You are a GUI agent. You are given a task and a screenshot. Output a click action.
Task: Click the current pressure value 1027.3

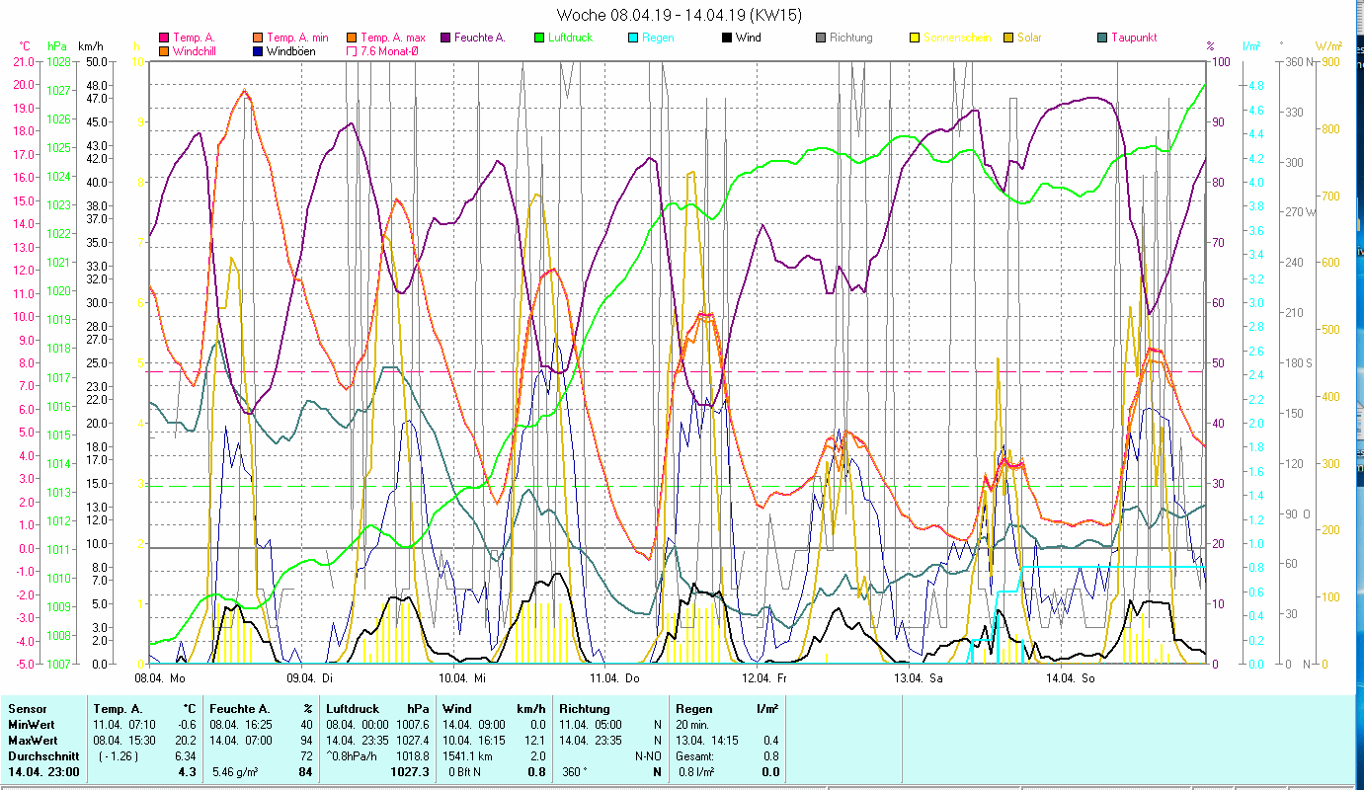click(x=412, y=772)
